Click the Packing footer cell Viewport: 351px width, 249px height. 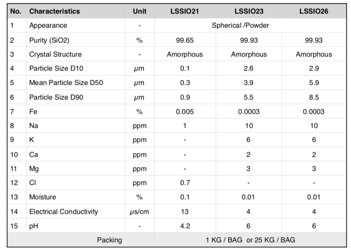tap(110, 240)
